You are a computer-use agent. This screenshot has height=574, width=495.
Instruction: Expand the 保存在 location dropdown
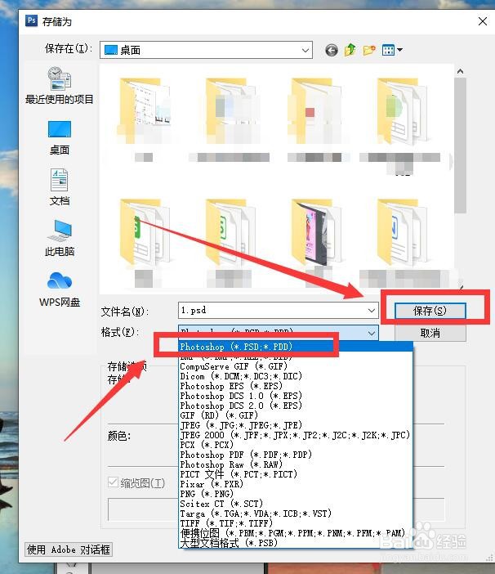tap(305, 50)
